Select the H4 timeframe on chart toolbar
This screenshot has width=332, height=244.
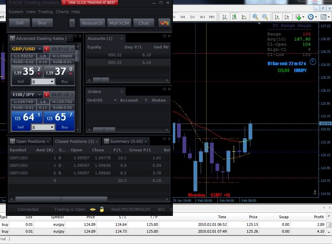[183, 17]
